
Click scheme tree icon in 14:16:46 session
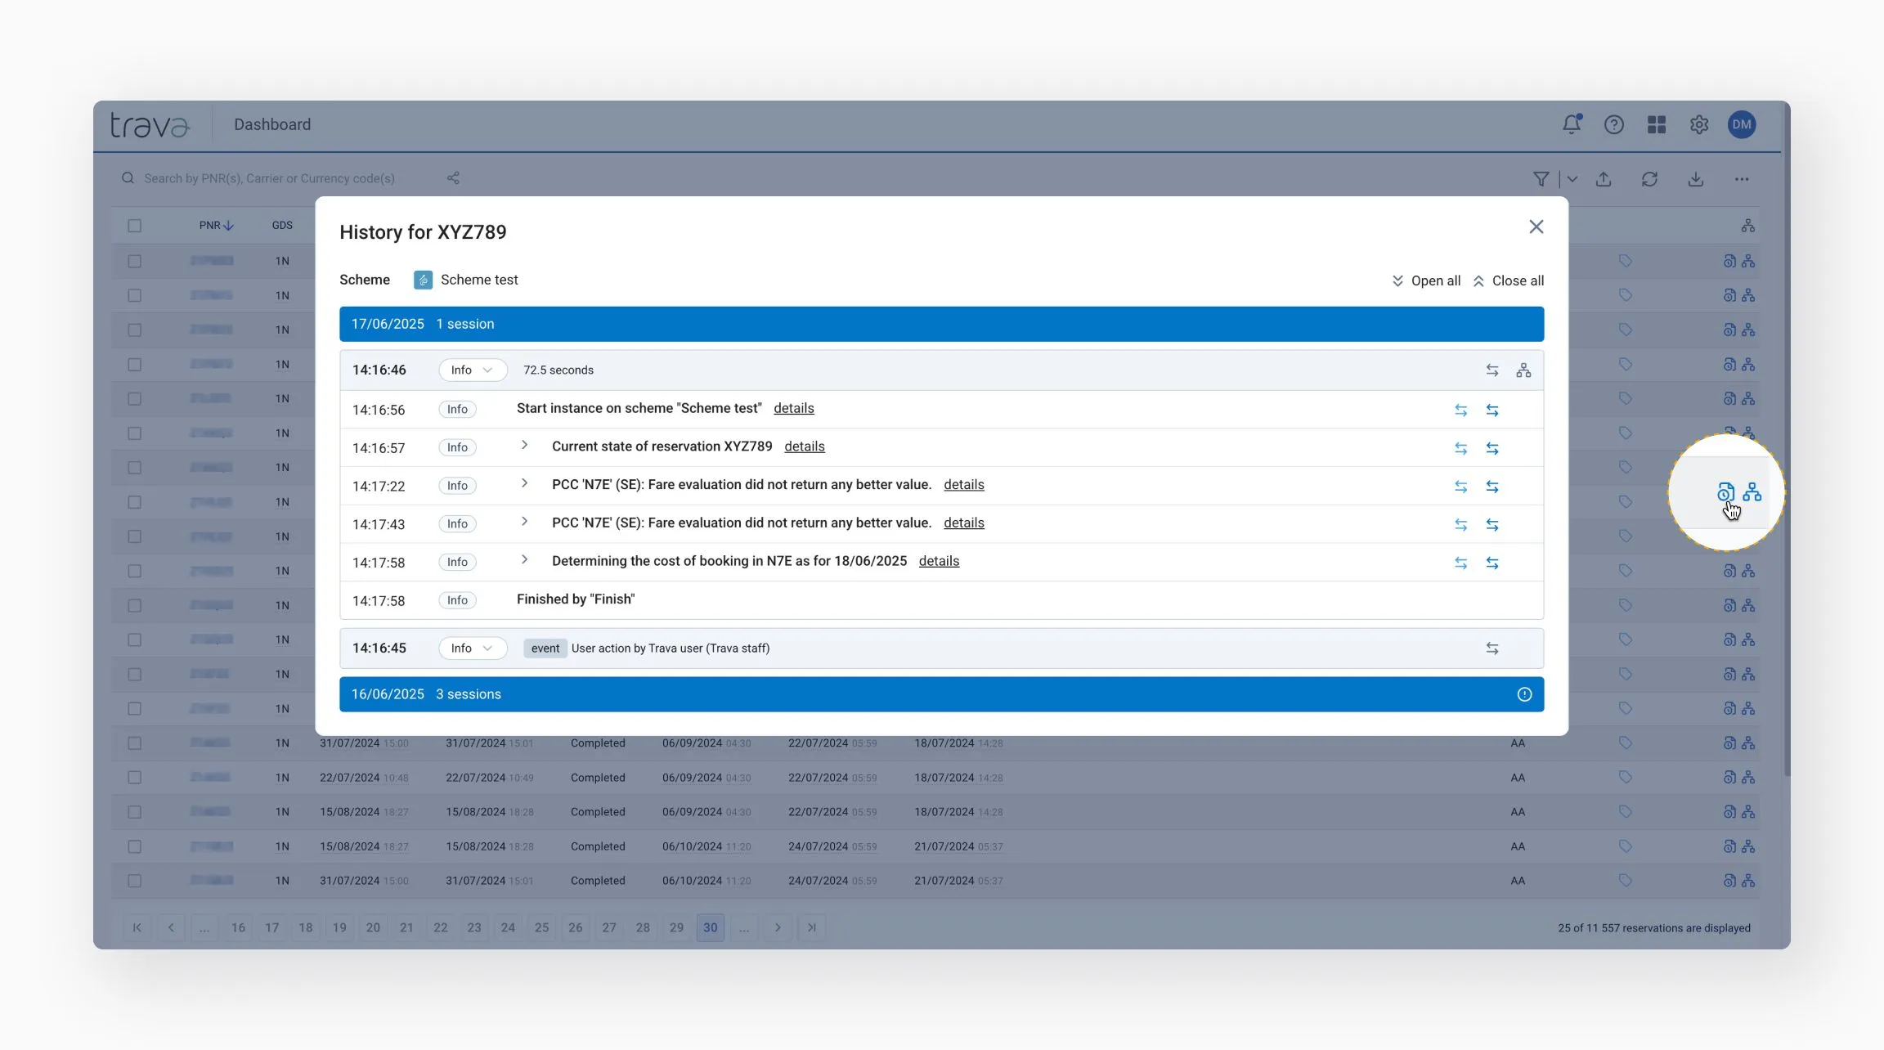point(1523,370)
